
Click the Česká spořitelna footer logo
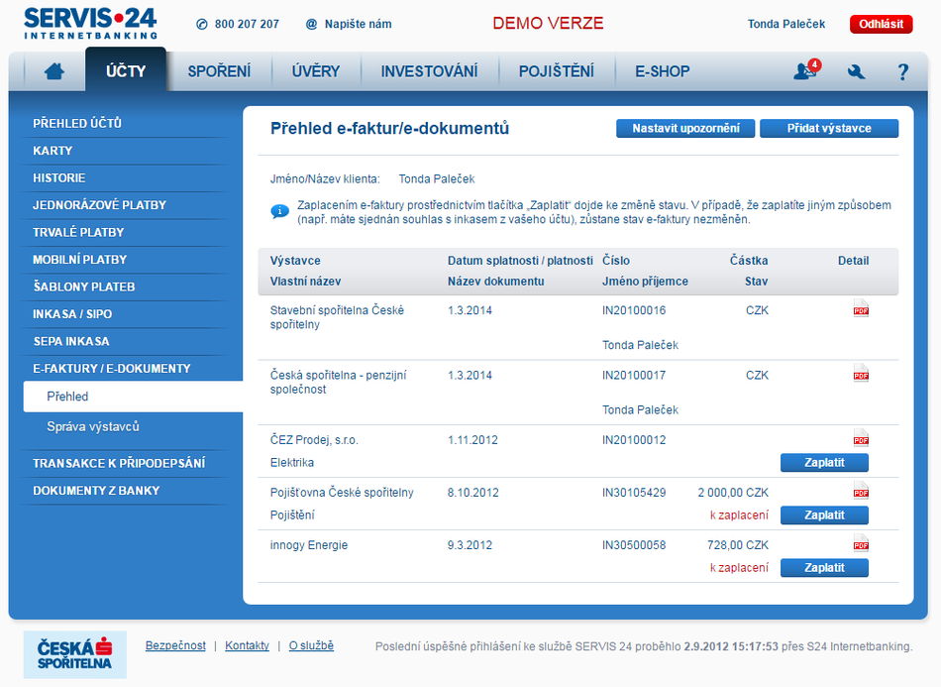click(x=75, y=654)
